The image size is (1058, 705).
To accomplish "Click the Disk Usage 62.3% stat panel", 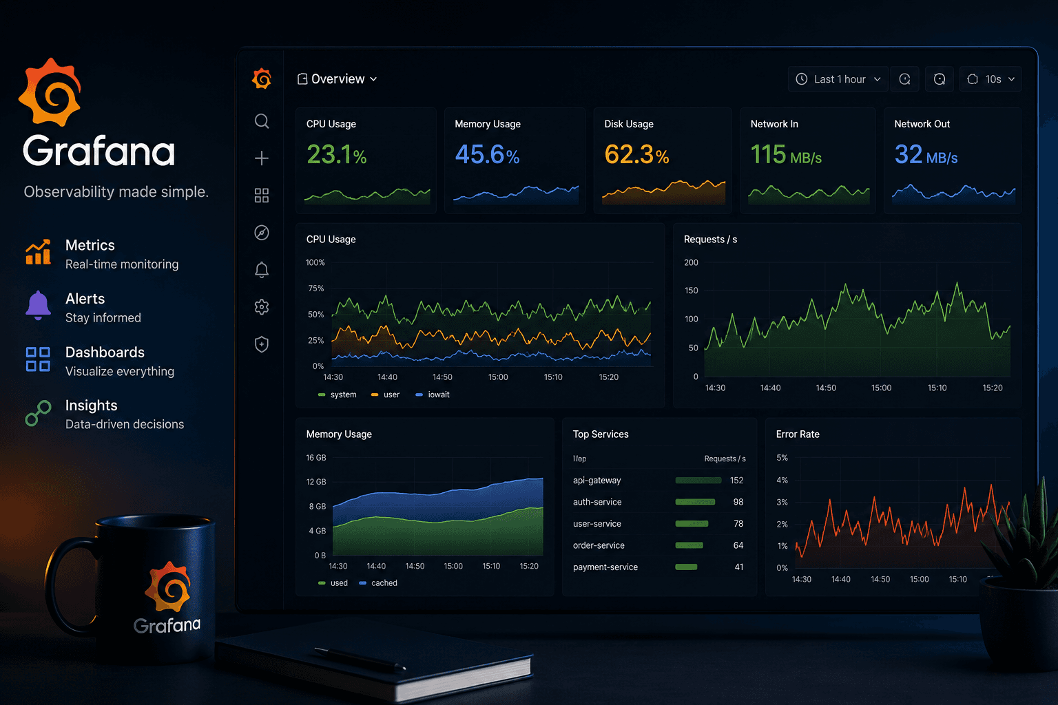I will [663, 160].
